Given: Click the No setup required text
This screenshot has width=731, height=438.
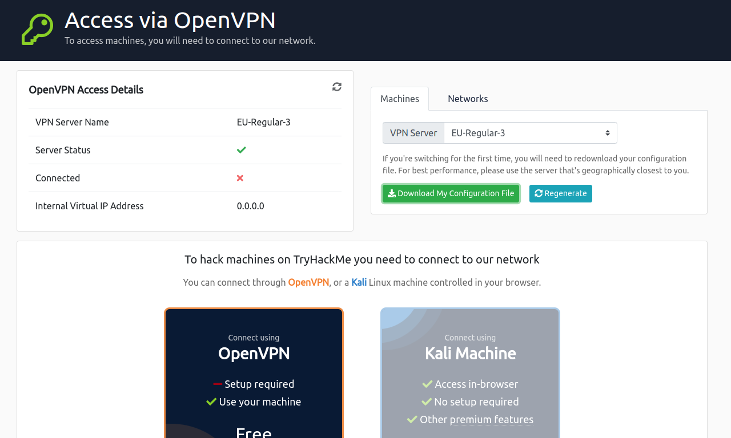Looking at the screenshot, I should click(x=476, y=401).
